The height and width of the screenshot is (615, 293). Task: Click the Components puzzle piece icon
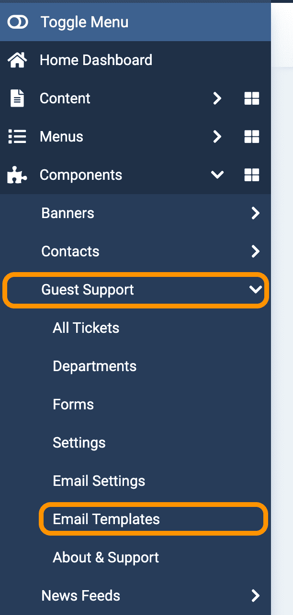point(18,175)
